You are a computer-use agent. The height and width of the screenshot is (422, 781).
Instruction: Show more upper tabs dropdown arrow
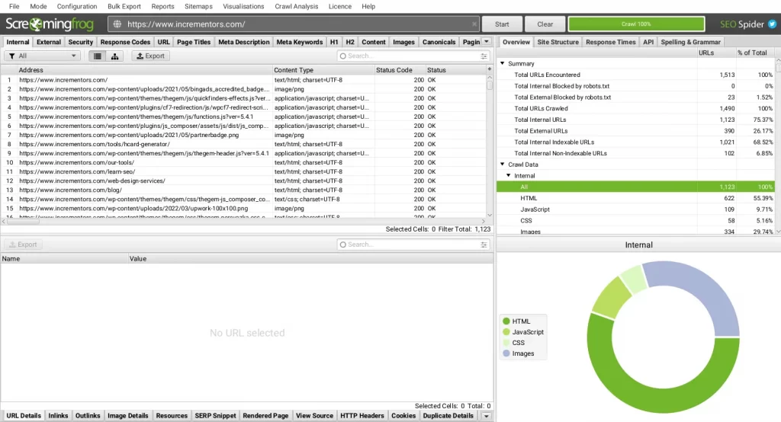point(487,42)
